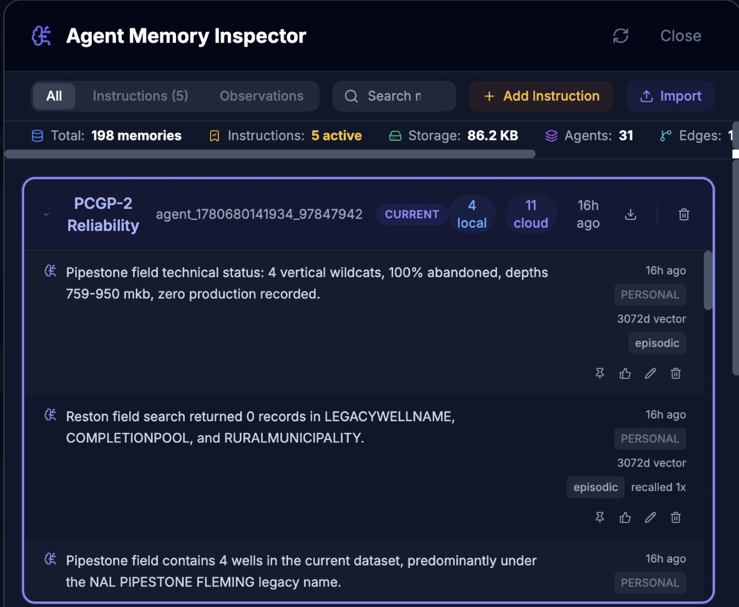This screenshot has width=739, height=607.
Task: Edit the Pipestone technical status memory
Action: click(650, 373)
